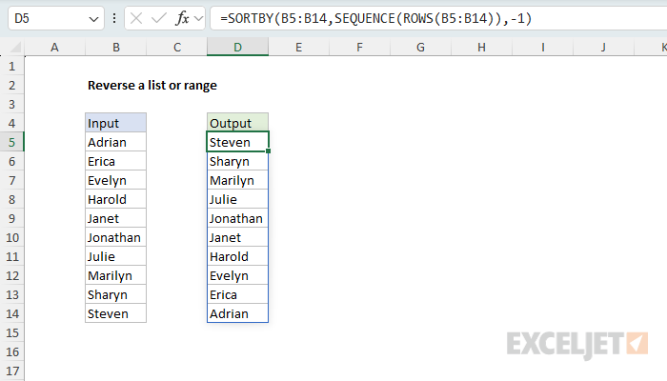This screenshot has height=381, width=667.
Task: Select column A header
Action: tap(54, 47)
